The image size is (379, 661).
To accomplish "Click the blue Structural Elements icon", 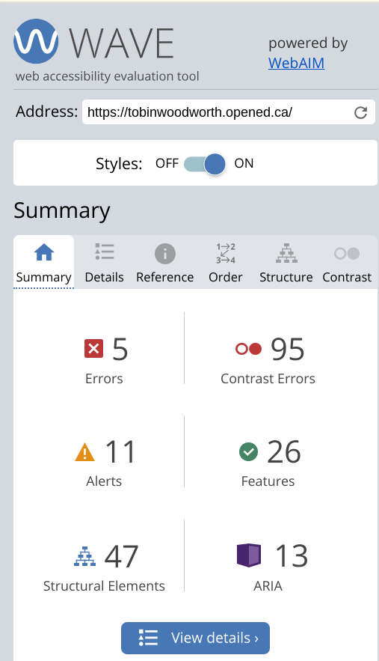I will pyautogui.click(x=84, y=556).
